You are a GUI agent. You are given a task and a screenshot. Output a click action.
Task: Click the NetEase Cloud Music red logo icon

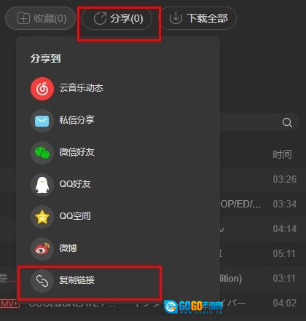point(42,89)
